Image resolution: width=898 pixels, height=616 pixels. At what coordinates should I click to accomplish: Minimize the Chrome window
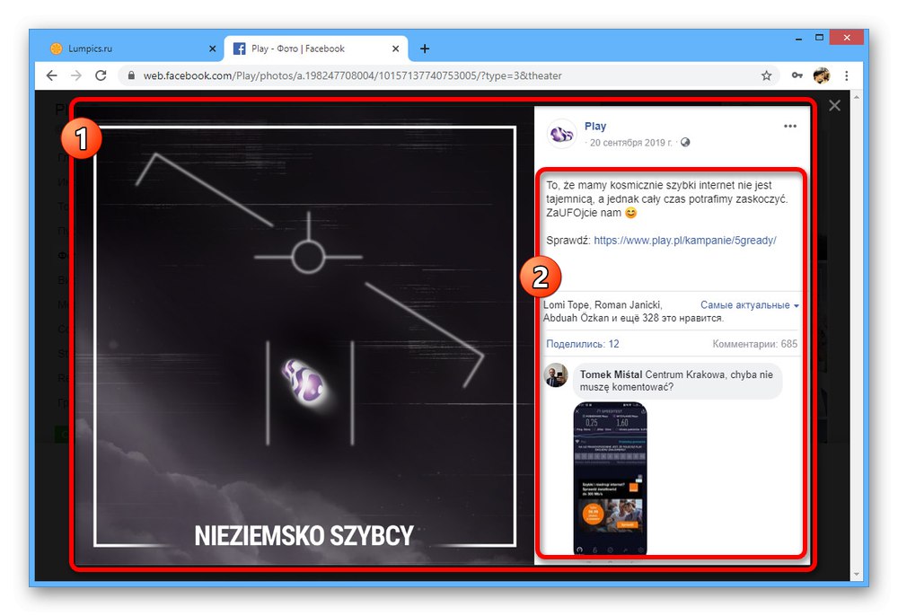pyautogui.click(x=798, y=39)
